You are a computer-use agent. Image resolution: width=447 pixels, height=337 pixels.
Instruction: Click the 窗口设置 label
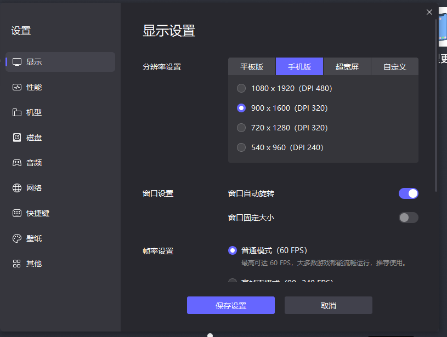coord(158,194)
